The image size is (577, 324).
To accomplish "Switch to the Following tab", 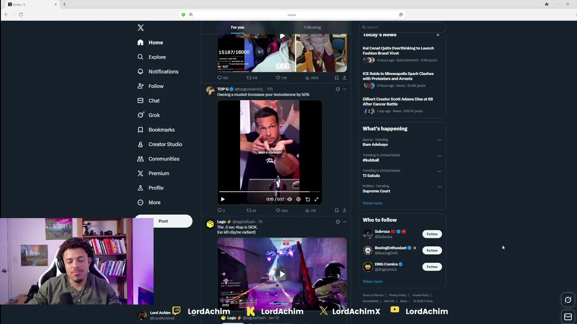I will point(312,27).
